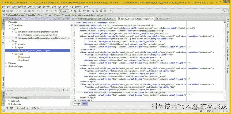Click the Forward navigation arrow
231x114 pixels.
(x=51, y=11)
